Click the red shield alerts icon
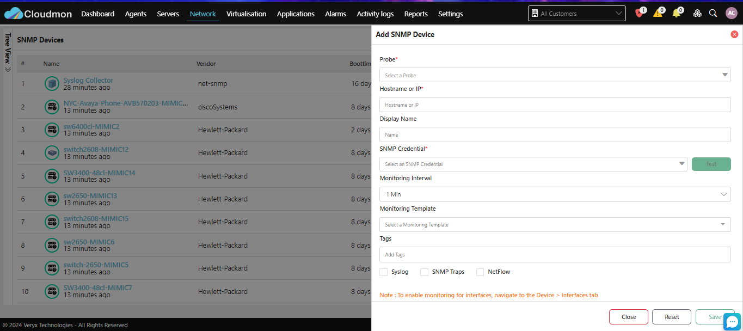The width and height of the screenshot is (743, 331). pos(639,14)
